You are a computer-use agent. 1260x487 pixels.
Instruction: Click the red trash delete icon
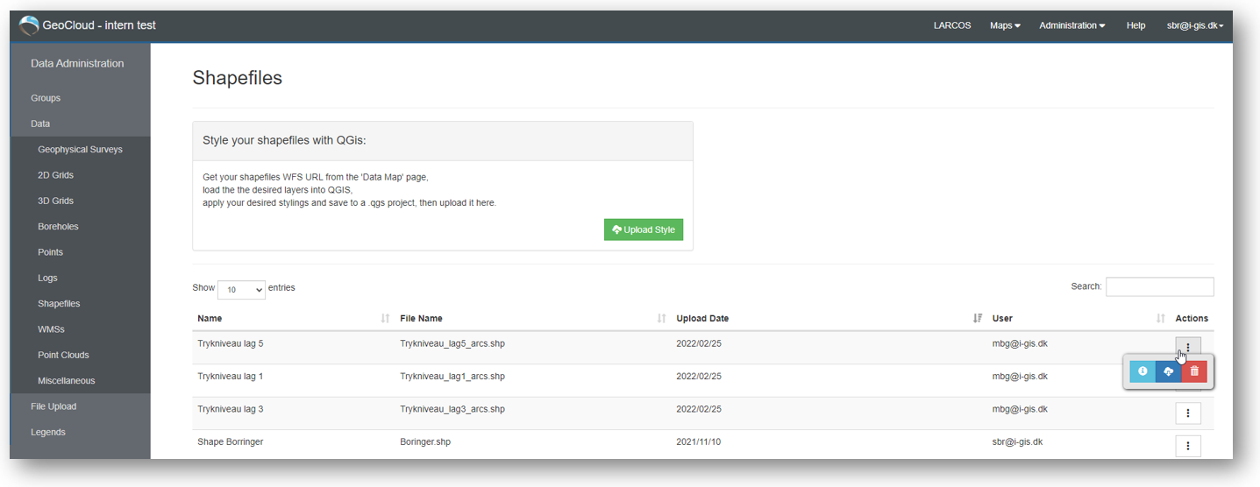tap(1194, 371)
